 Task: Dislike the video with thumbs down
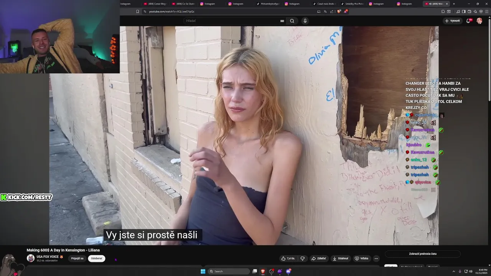pyautogui.click(x=302, y=258)
